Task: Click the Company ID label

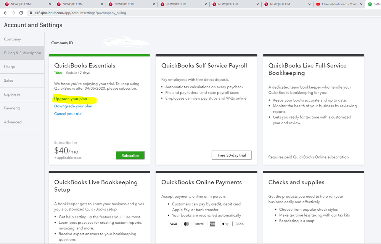Action: [x=62, y=43]
